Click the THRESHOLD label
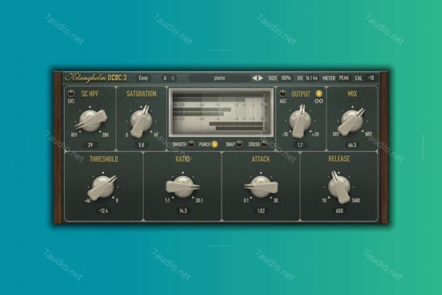Viewport: 442px width, 295px height. (x=104, y=159)
